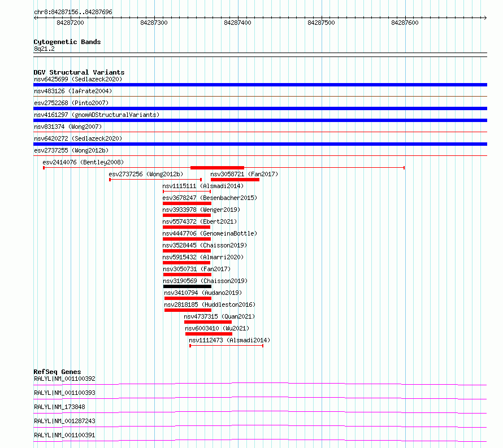Click nsv3410794 (Audano2019) label
The width and height of the screenshot is (503, 448).
(203, 293)
